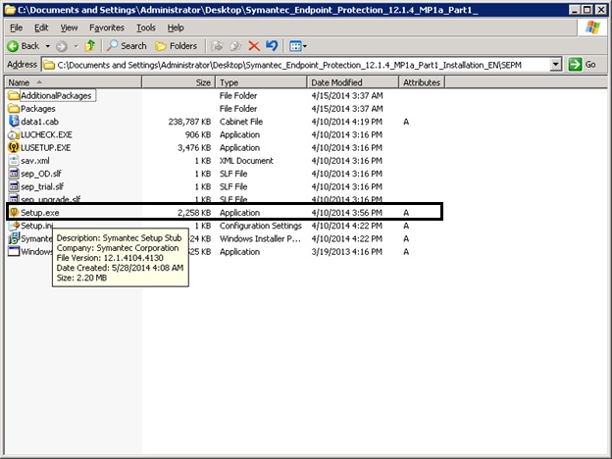Select the data1.cab file icon

14,121
